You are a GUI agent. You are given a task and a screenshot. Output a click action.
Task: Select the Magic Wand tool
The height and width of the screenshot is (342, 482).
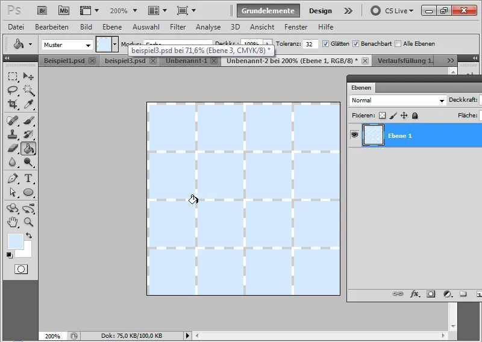28,90
